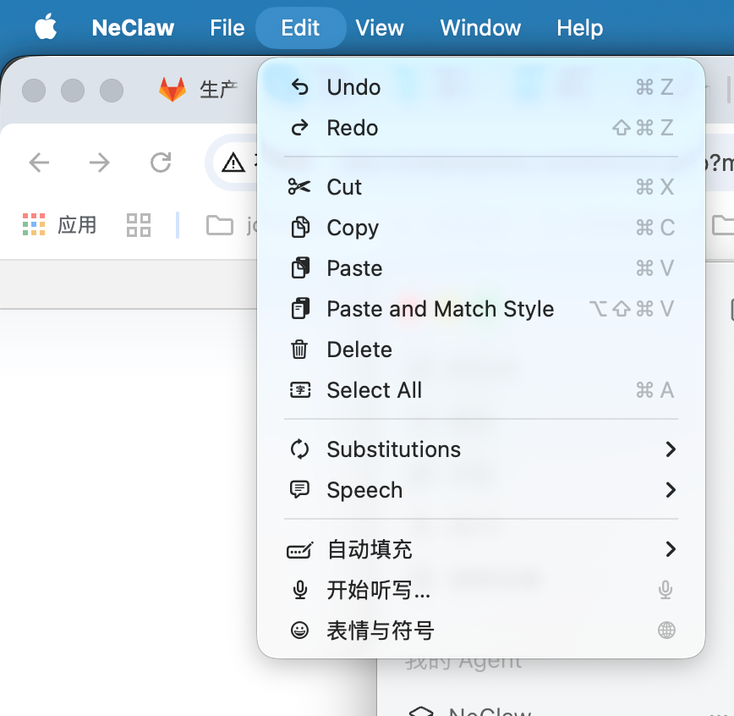Choose 开始听写… to start dictation
The height and width of the screenshot is (716, 734).
click(x=481, y=590)
